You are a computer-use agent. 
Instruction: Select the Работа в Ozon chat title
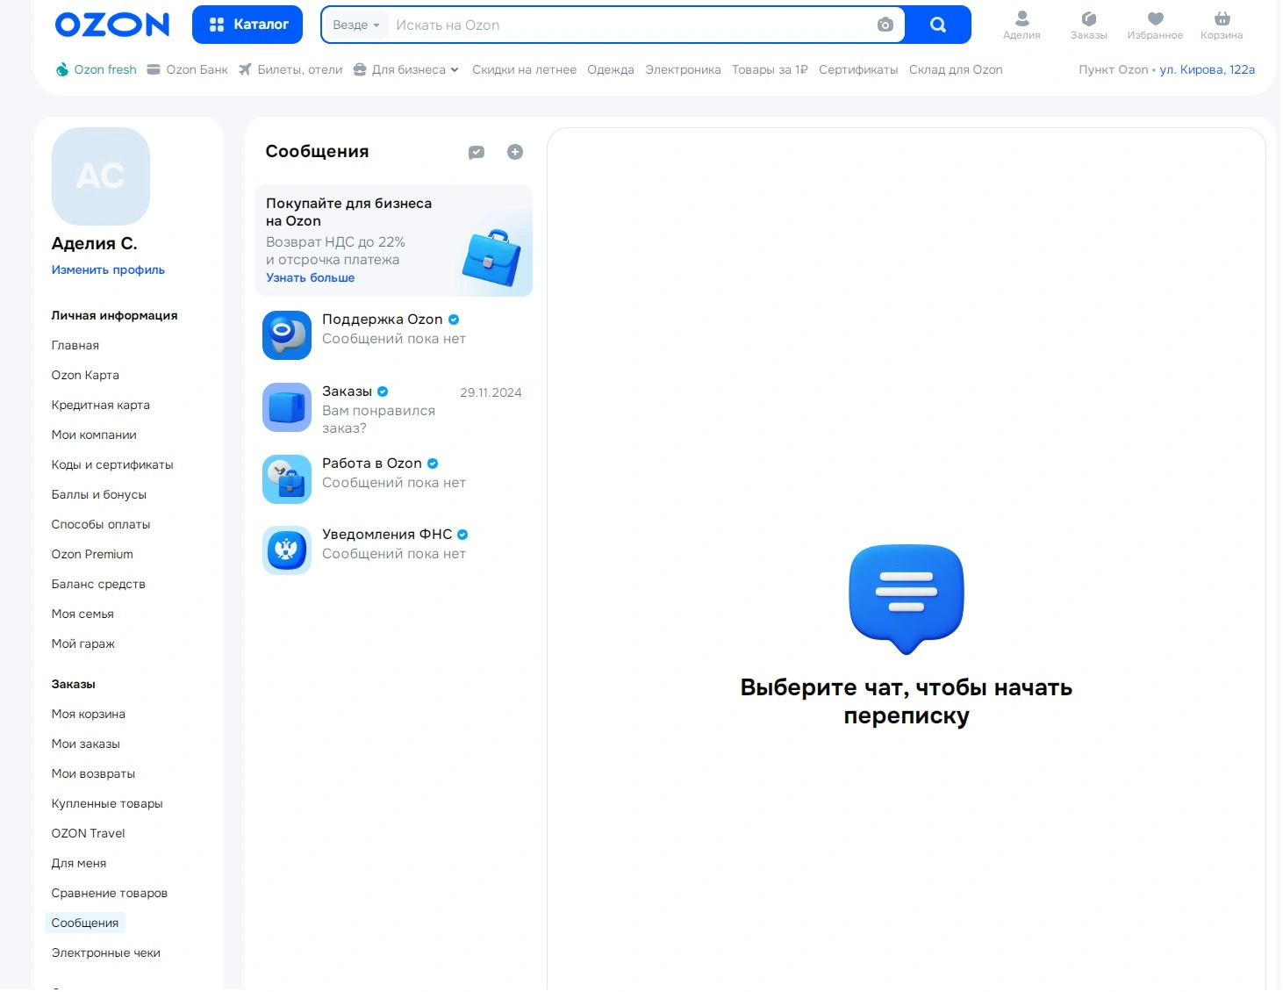point(372,464)
